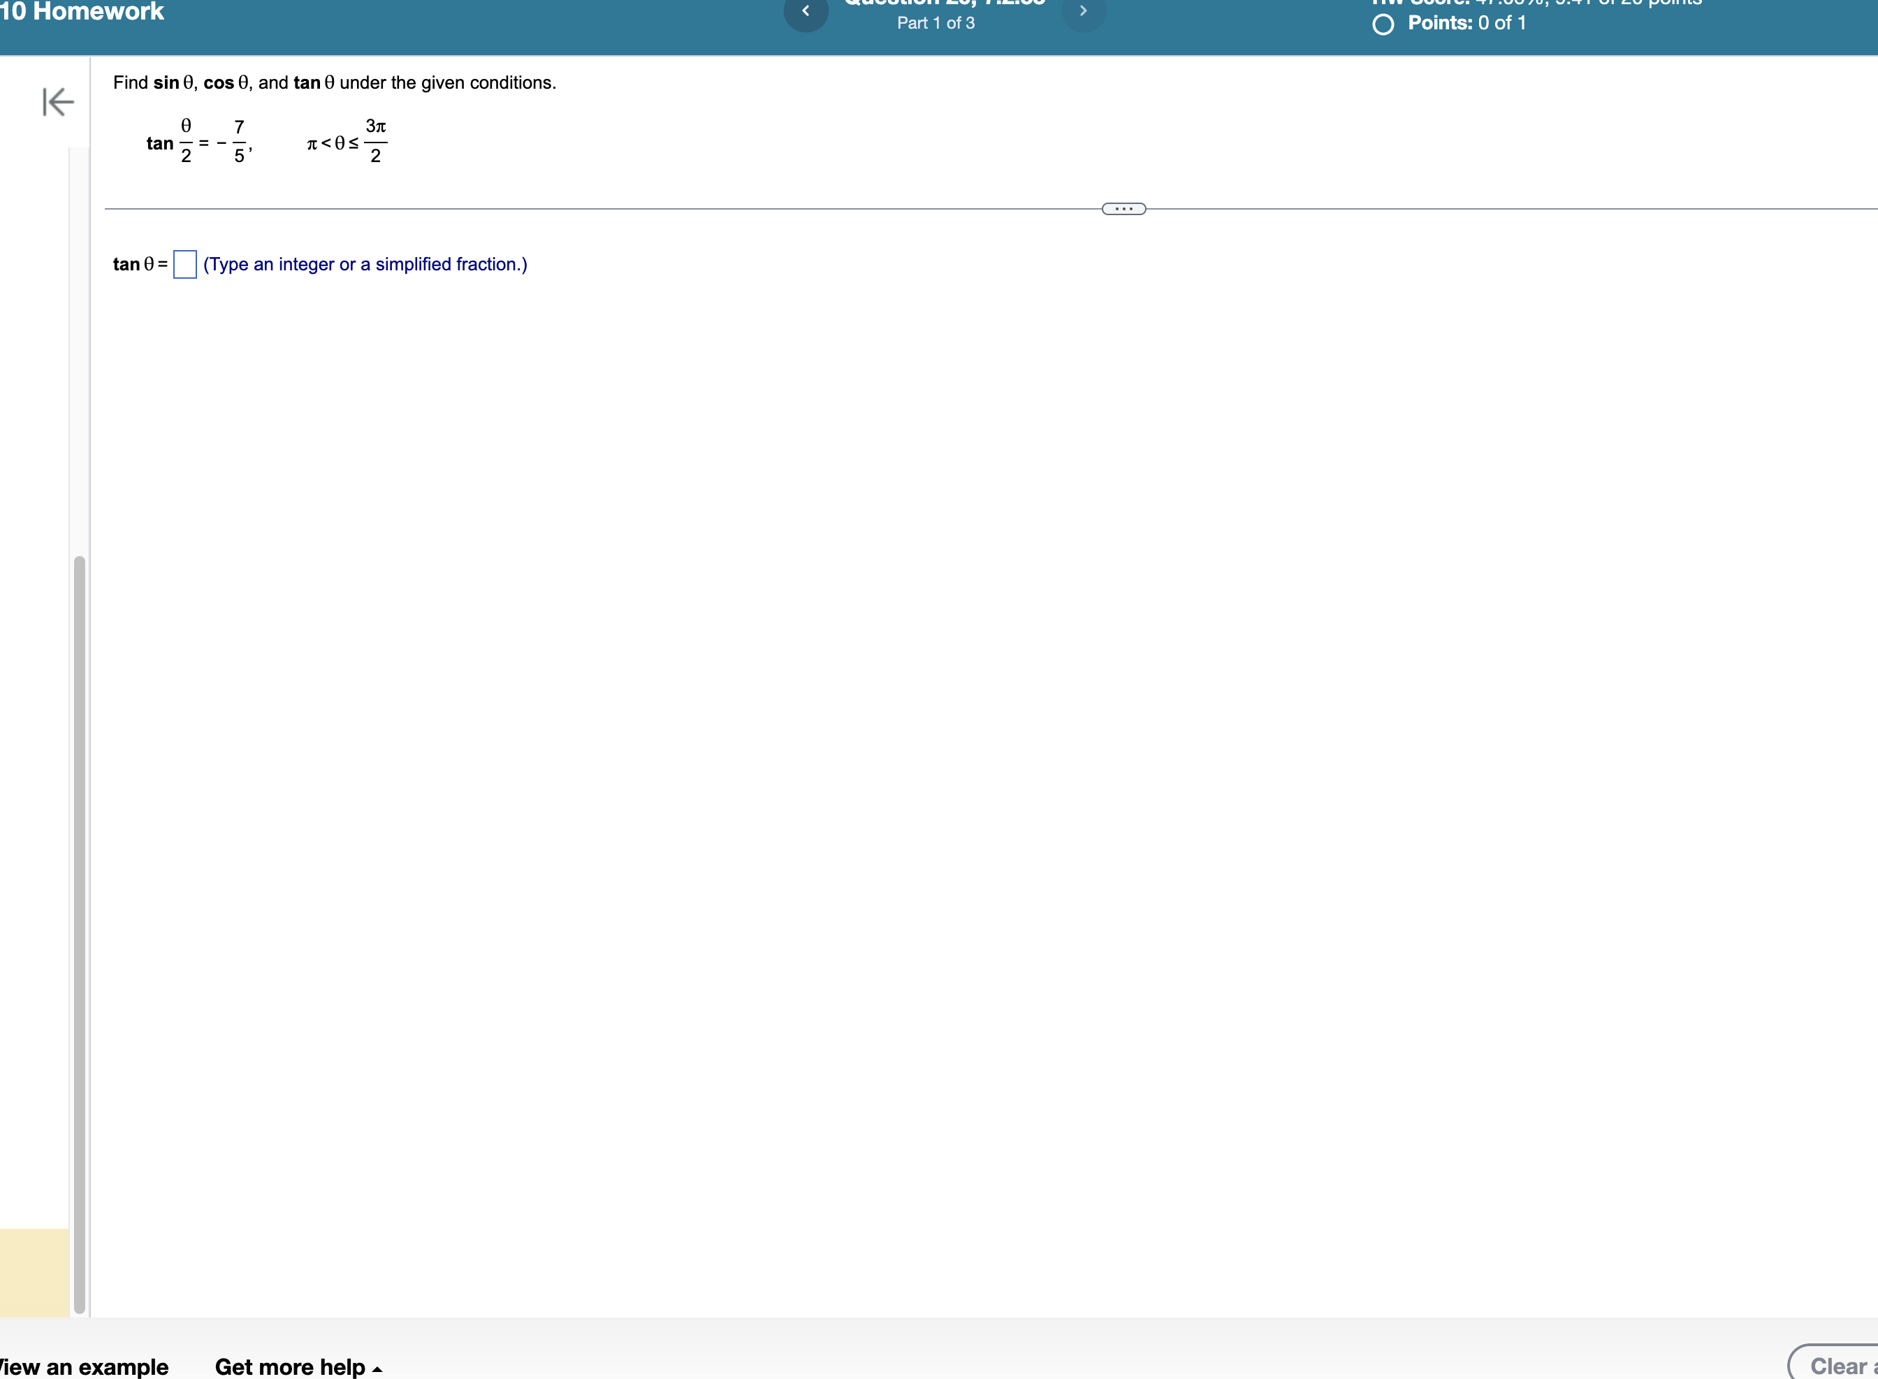Click the 10 Homework title
The image size is (1878, 1379).
click(x=83, y=13)
